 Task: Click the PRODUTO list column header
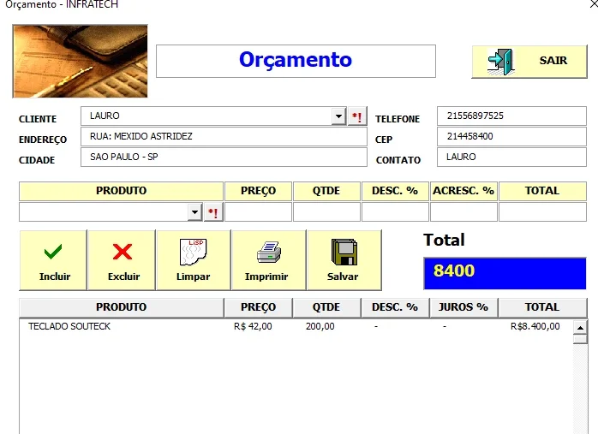(122, 307)
